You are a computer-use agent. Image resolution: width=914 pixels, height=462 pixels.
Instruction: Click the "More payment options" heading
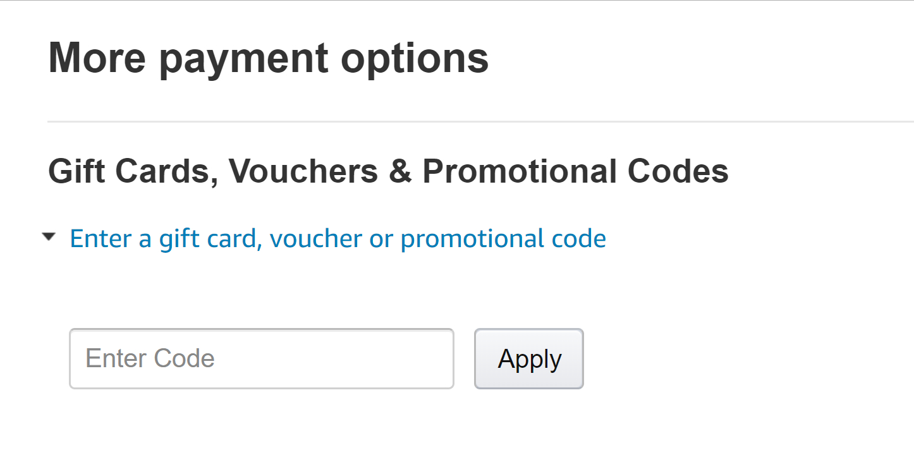[x=268, y=58]
